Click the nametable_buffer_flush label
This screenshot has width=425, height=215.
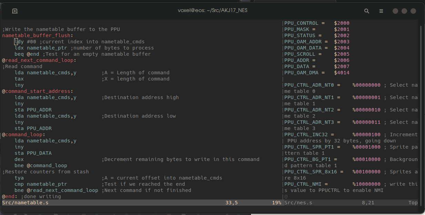tap(38, 35)
